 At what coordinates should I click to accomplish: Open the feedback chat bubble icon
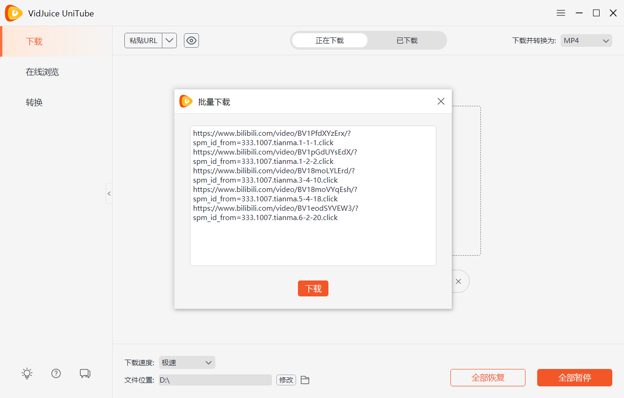pyautogui.click(x=85, y=373)
